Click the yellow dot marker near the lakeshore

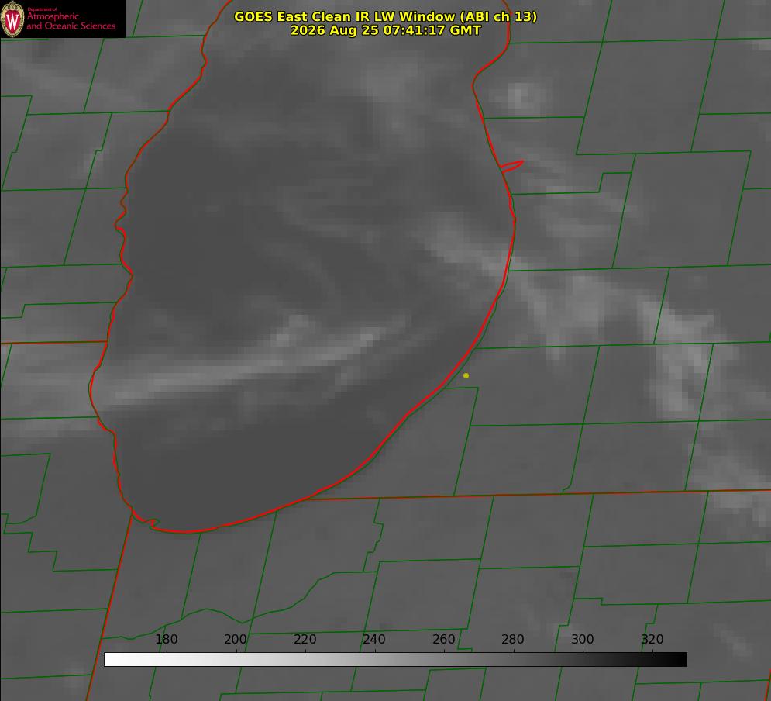tap(466, 376)
